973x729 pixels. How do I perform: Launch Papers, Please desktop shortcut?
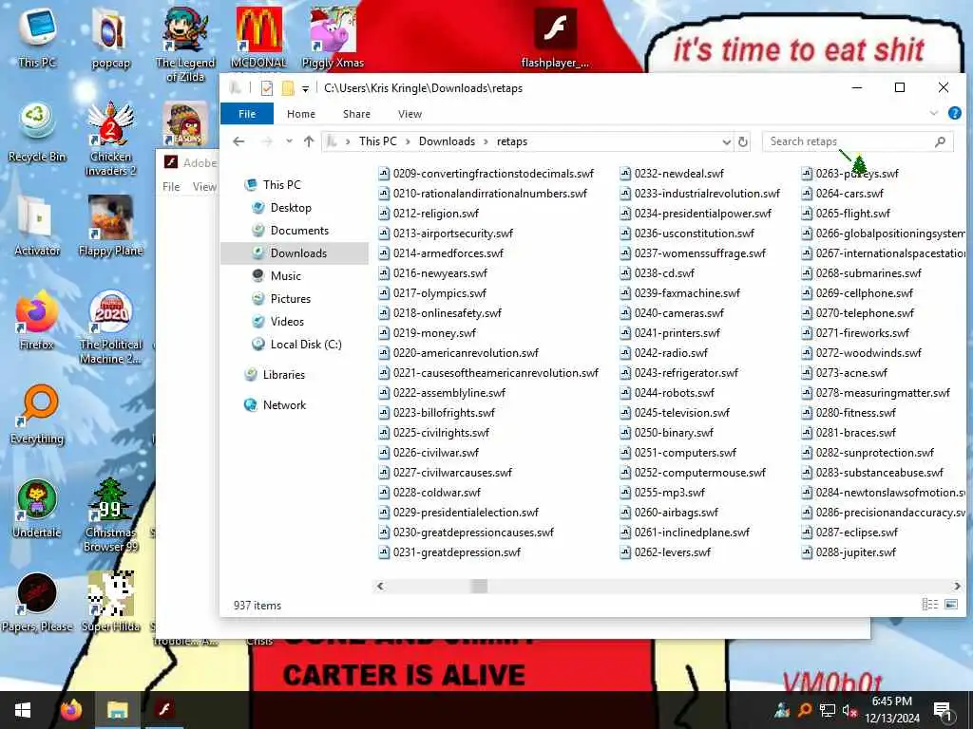(37, 602)
